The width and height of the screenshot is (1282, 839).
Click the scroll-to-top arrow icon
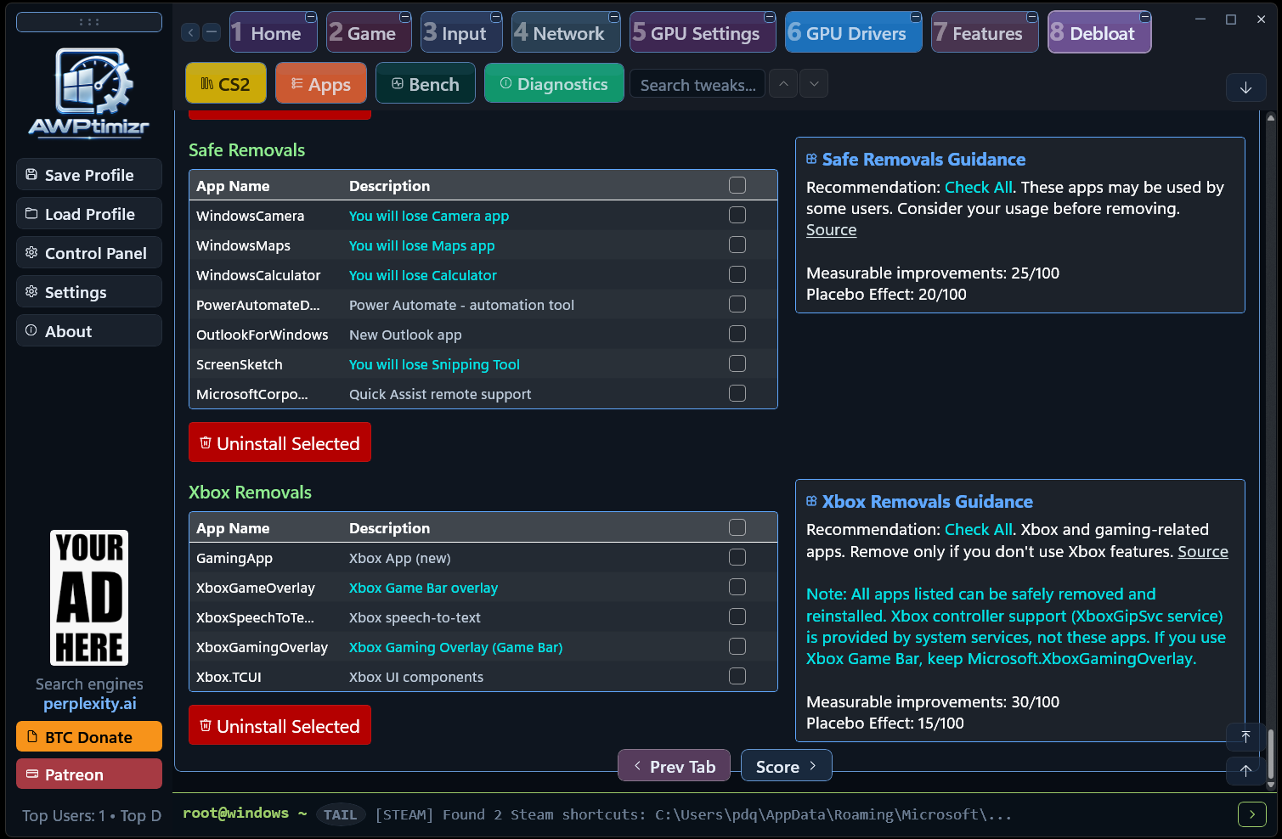point(1245,736)
